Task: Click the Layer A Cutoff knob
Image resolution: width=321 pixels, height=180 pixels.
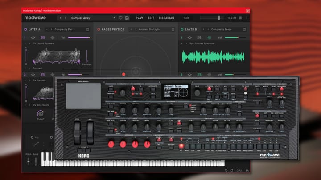Action: coord(41,113)
